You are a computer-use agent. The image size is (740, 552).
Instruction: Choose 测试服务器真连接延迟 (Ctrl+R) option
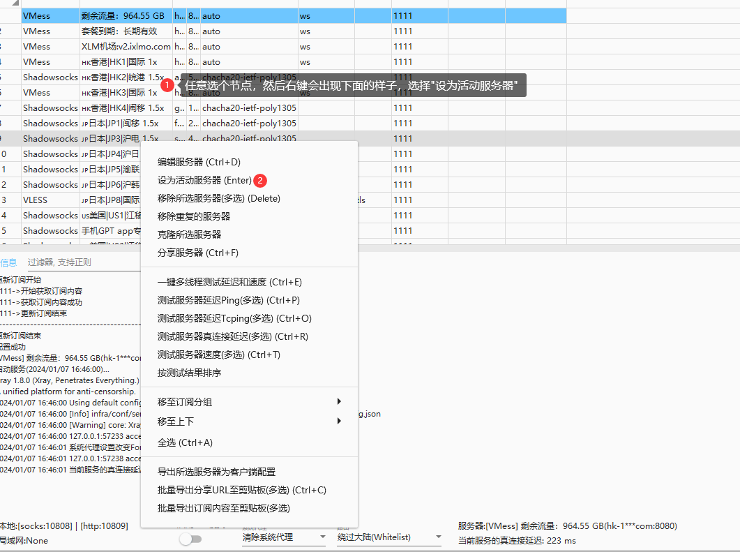coord(232,336)
